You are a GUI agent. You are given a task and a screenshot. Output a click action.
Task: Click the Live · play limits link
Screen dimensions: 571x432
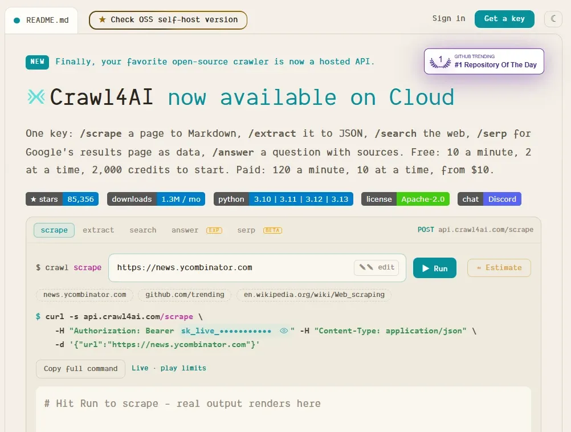coord(169,368)
